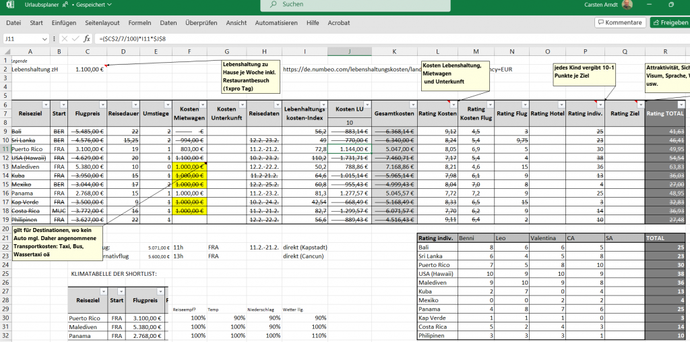Screen dimensions: 690x342
Task: Click the search magnifier icon
Action: [x=273, y=5]
